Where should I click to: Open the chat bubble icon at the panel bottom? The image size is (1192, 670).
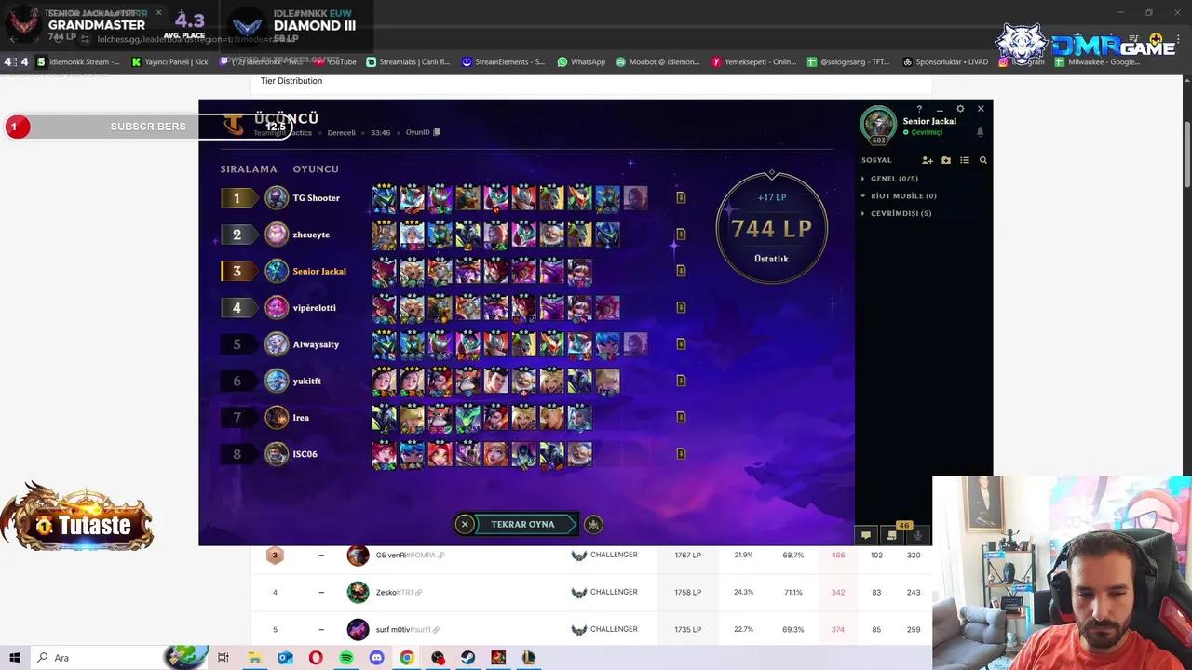click(x=866, y=535)
